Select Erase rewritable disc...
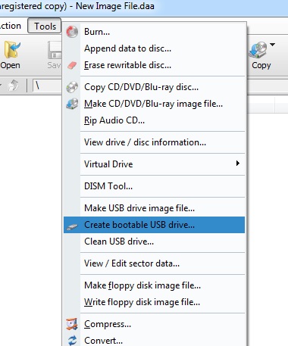The image size is (288, 346). pos(154,65)
